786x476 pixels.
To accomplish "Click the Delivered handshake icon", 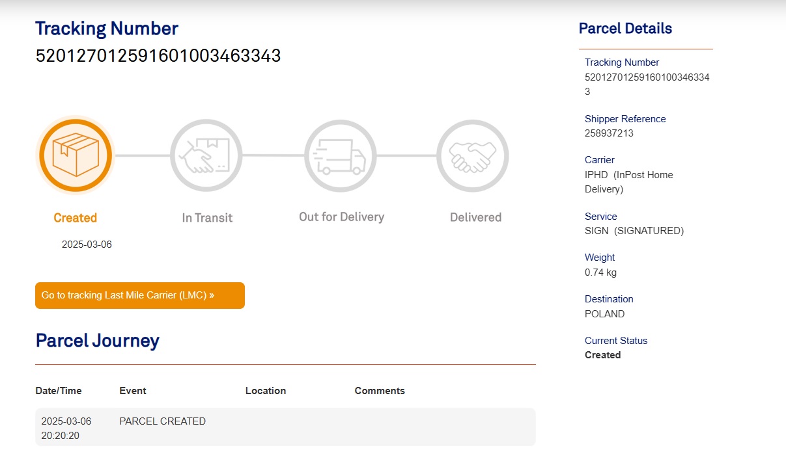I will [473, 156].
